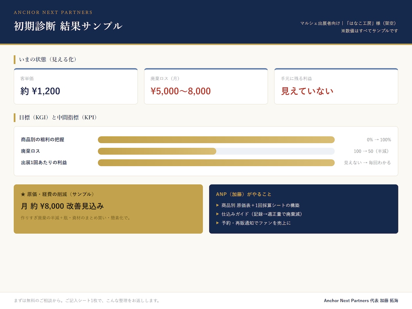The height and width of the screenshot is (309, 412).
Task: Click the 商品別の粗利の把握 progress bar
Action: point(216,140)
